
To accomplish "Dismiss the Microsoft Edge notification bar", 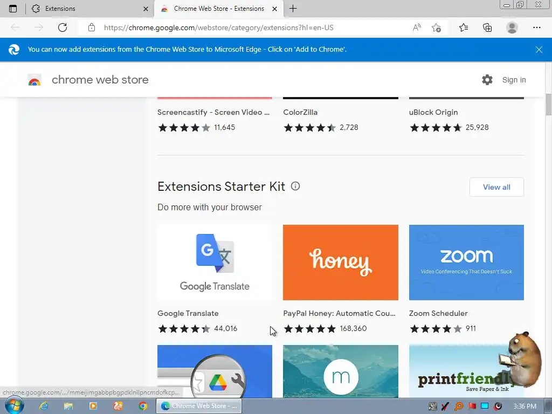I will pyautogui.click(x=539, y=50).
